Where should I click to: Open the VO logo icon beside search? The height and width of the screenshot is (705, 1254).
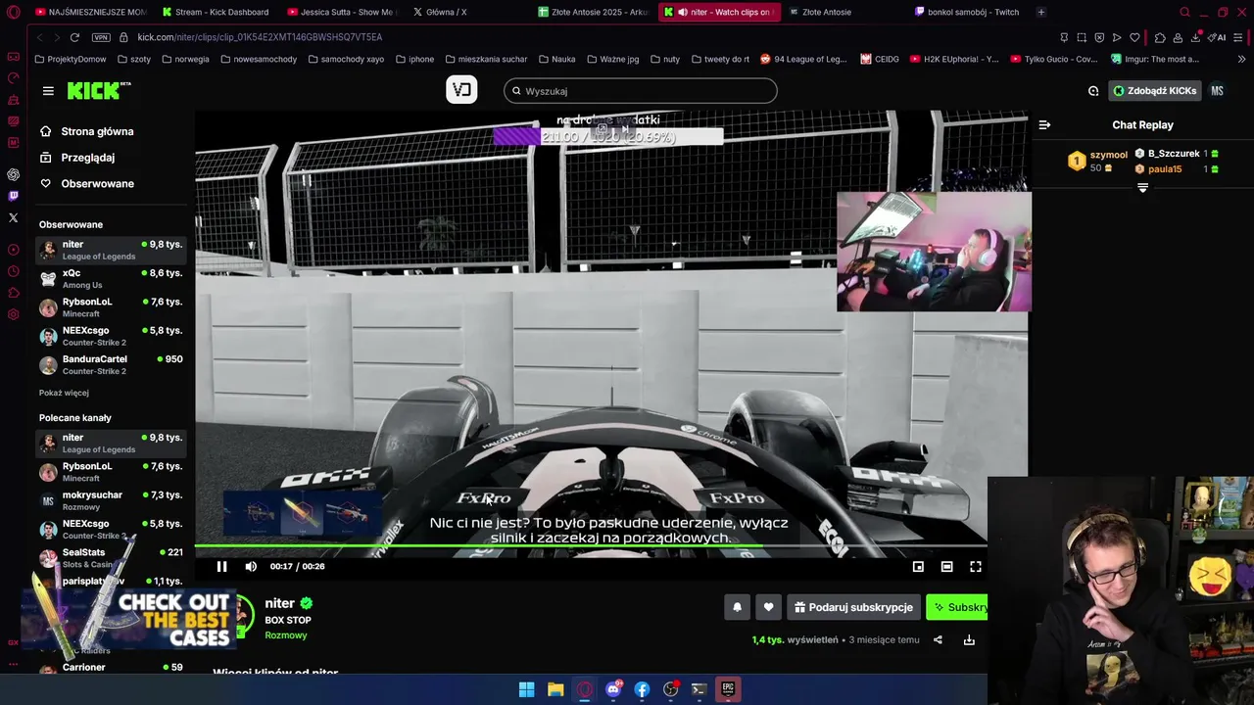461,90
